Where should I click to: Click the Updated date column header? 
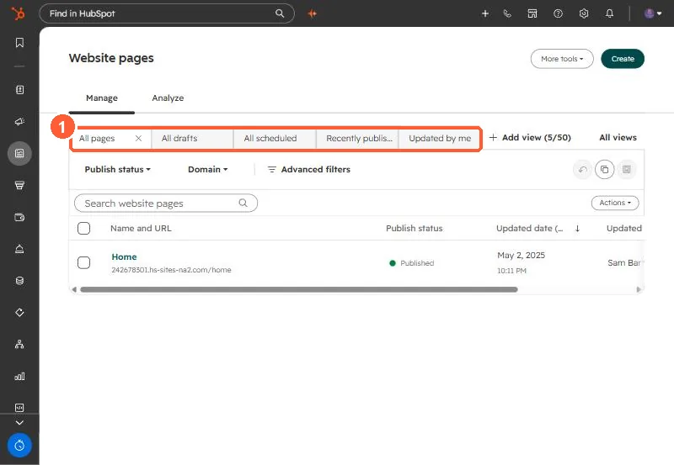(x=530, y=228)
